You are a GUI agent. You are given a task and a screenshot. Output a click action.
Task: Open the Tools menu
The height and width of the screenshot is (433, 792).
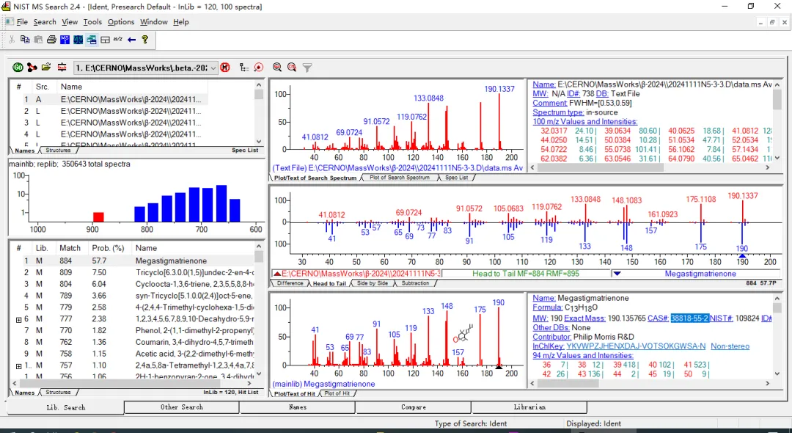pyautogui.click(x=92, y=22)
